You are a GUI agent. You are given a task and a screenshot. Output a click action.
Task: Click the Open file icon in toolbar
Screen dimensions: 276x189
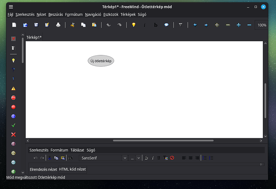[x=25, y=25]
